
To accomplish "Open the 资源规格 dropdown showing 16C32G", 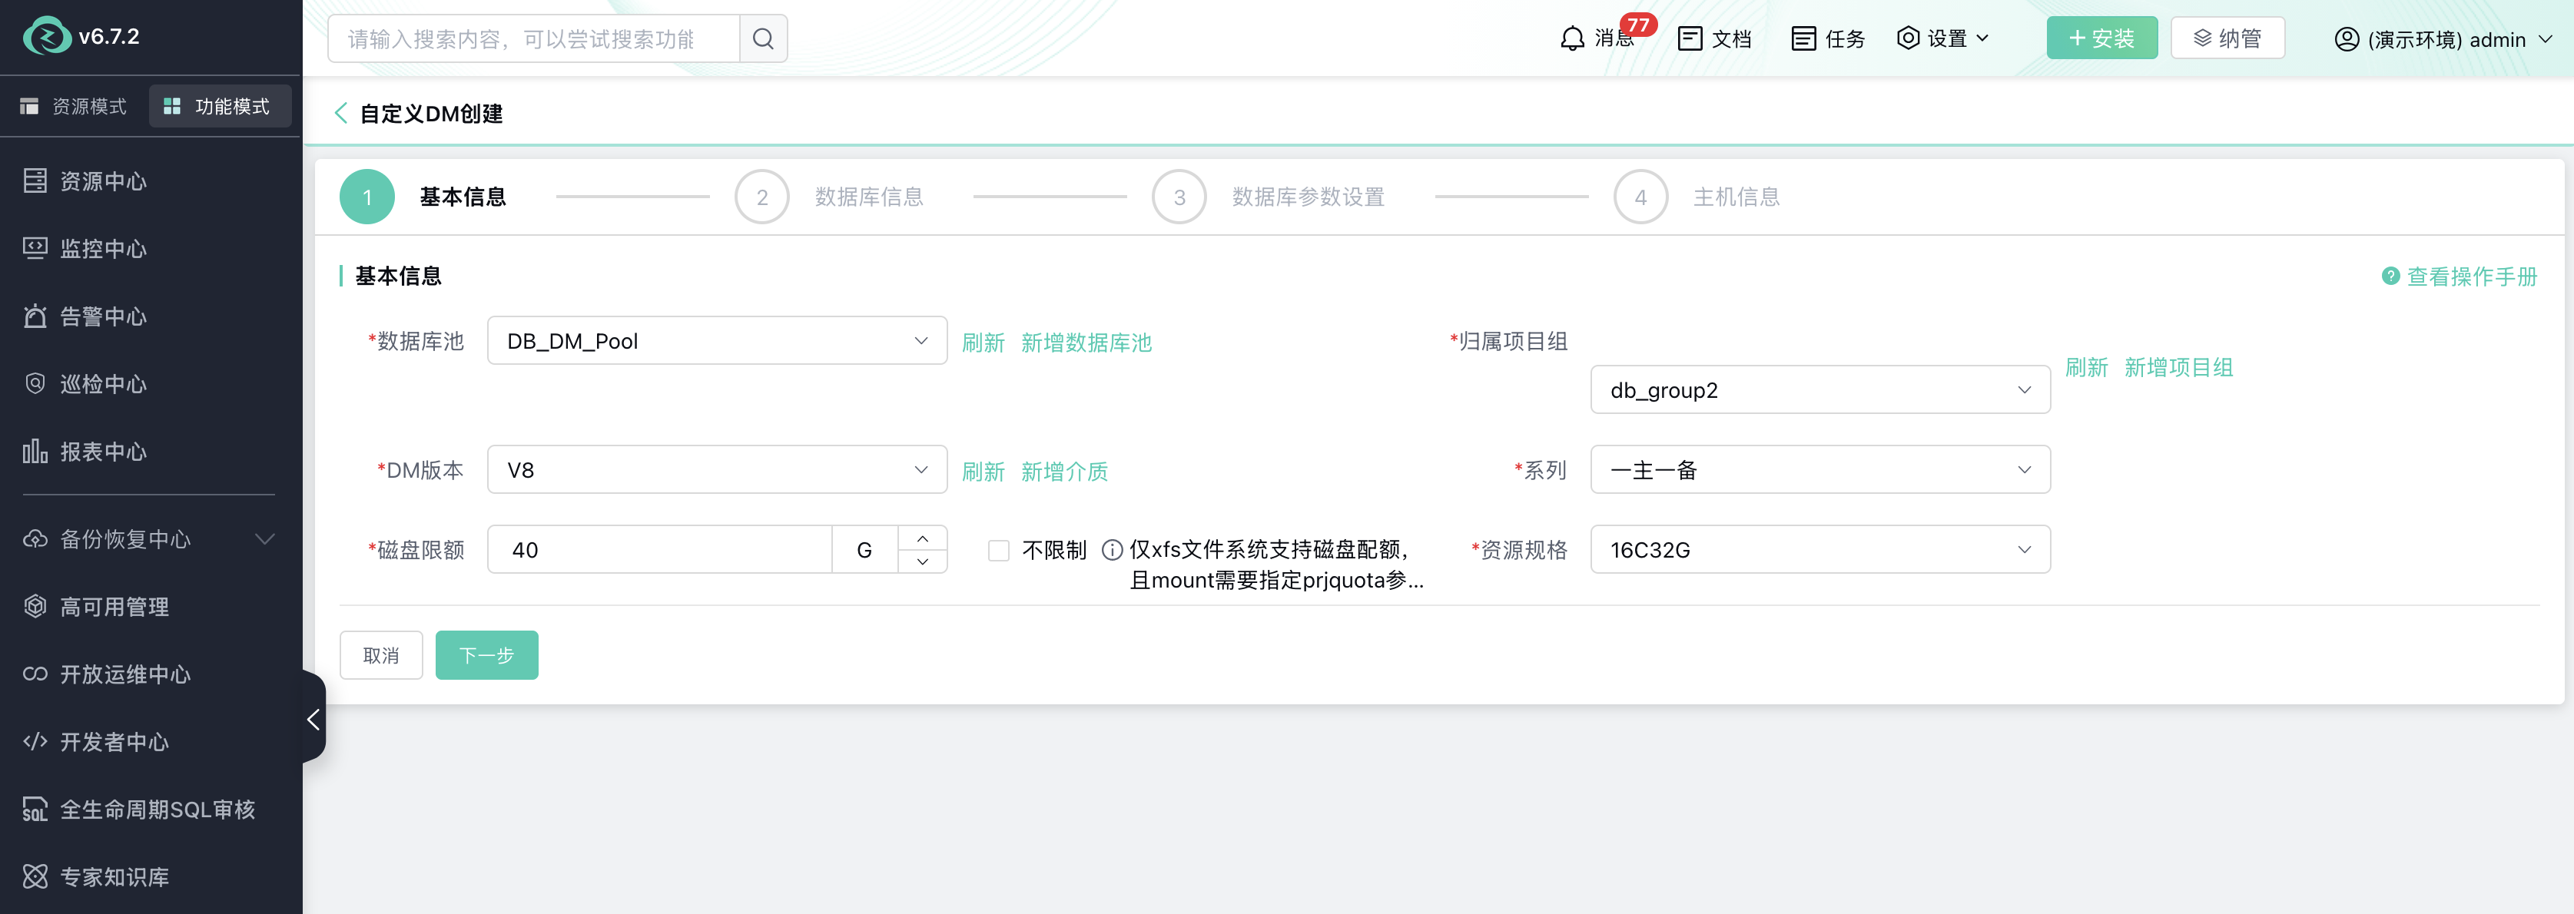I will tap(1819, 549).
